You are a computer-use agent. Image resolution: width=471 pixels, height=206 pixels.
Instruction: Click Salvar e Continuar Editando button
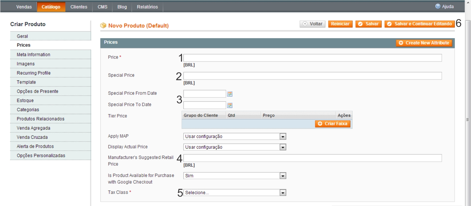(x=419, y=24)
